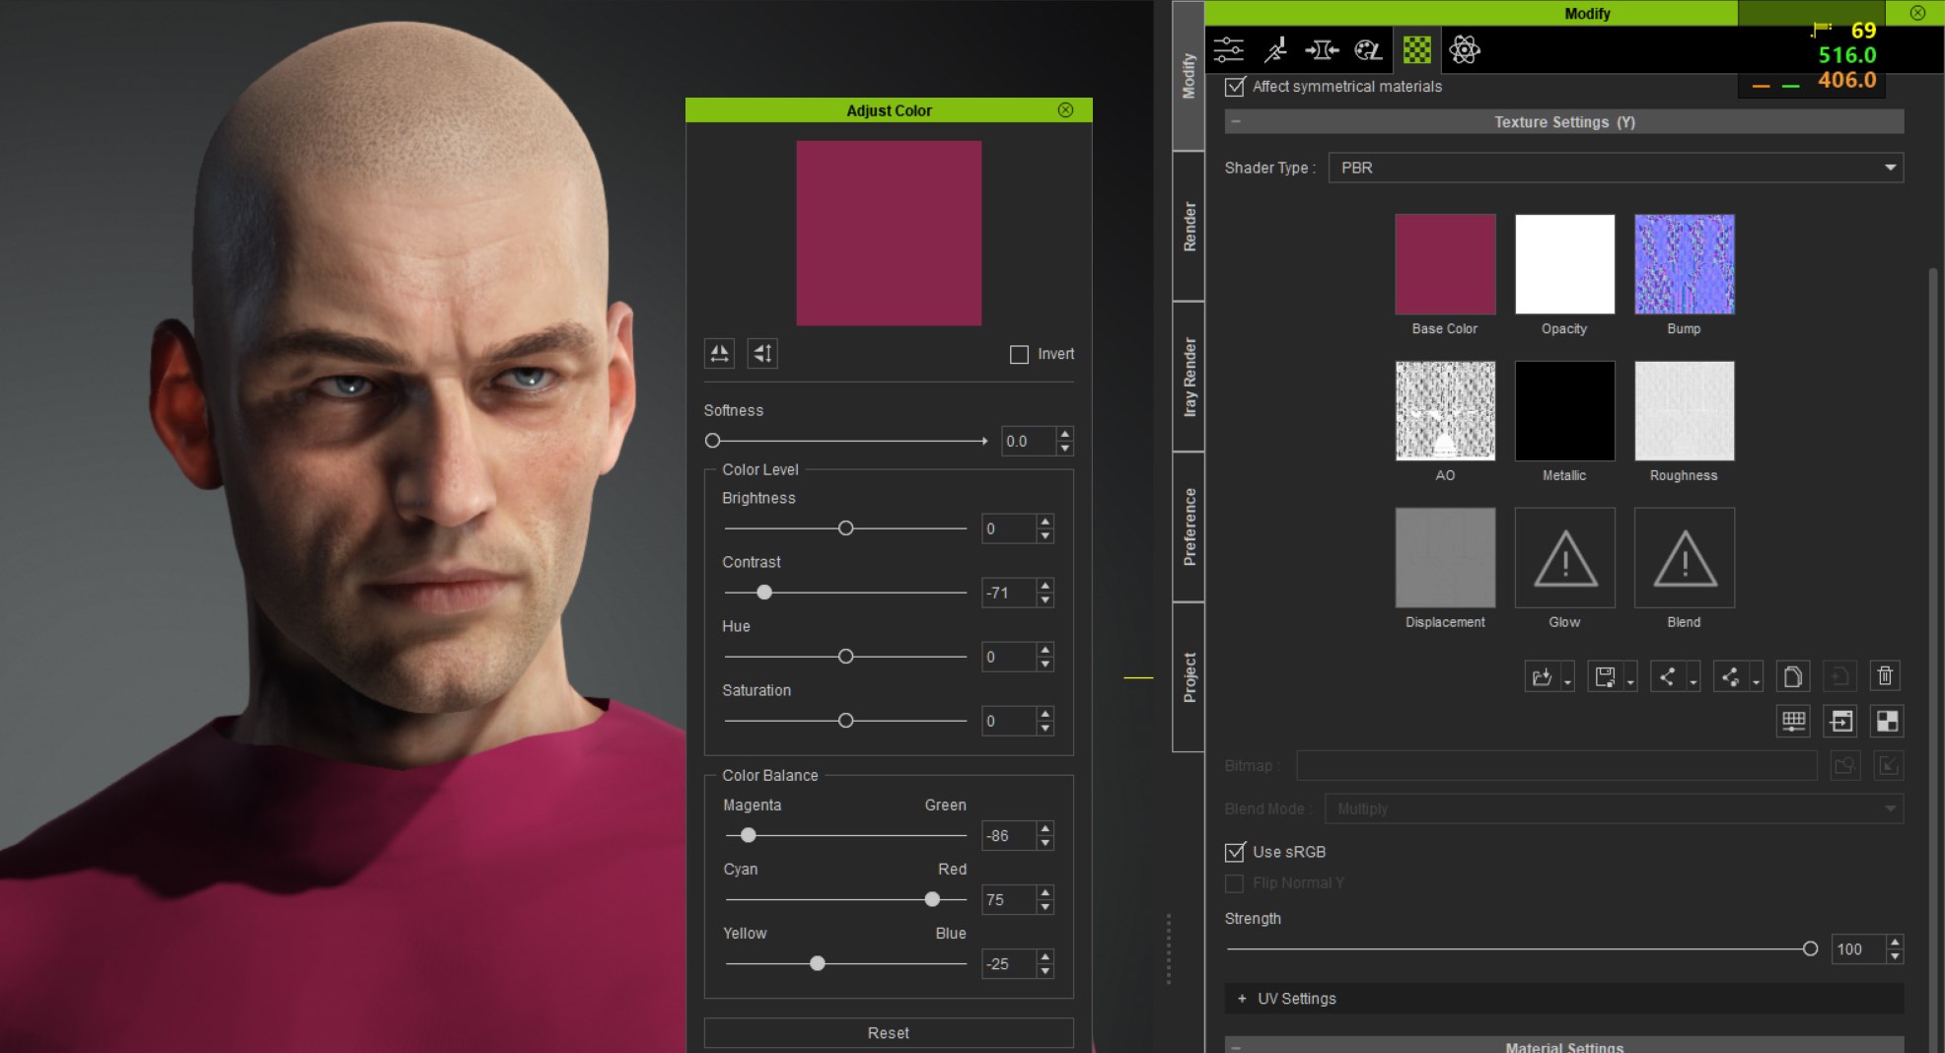This screenshot has width=1945, height=1053.
Task: Open the squeeze arrows Morph tab icon
Action: click(1322, 49)
